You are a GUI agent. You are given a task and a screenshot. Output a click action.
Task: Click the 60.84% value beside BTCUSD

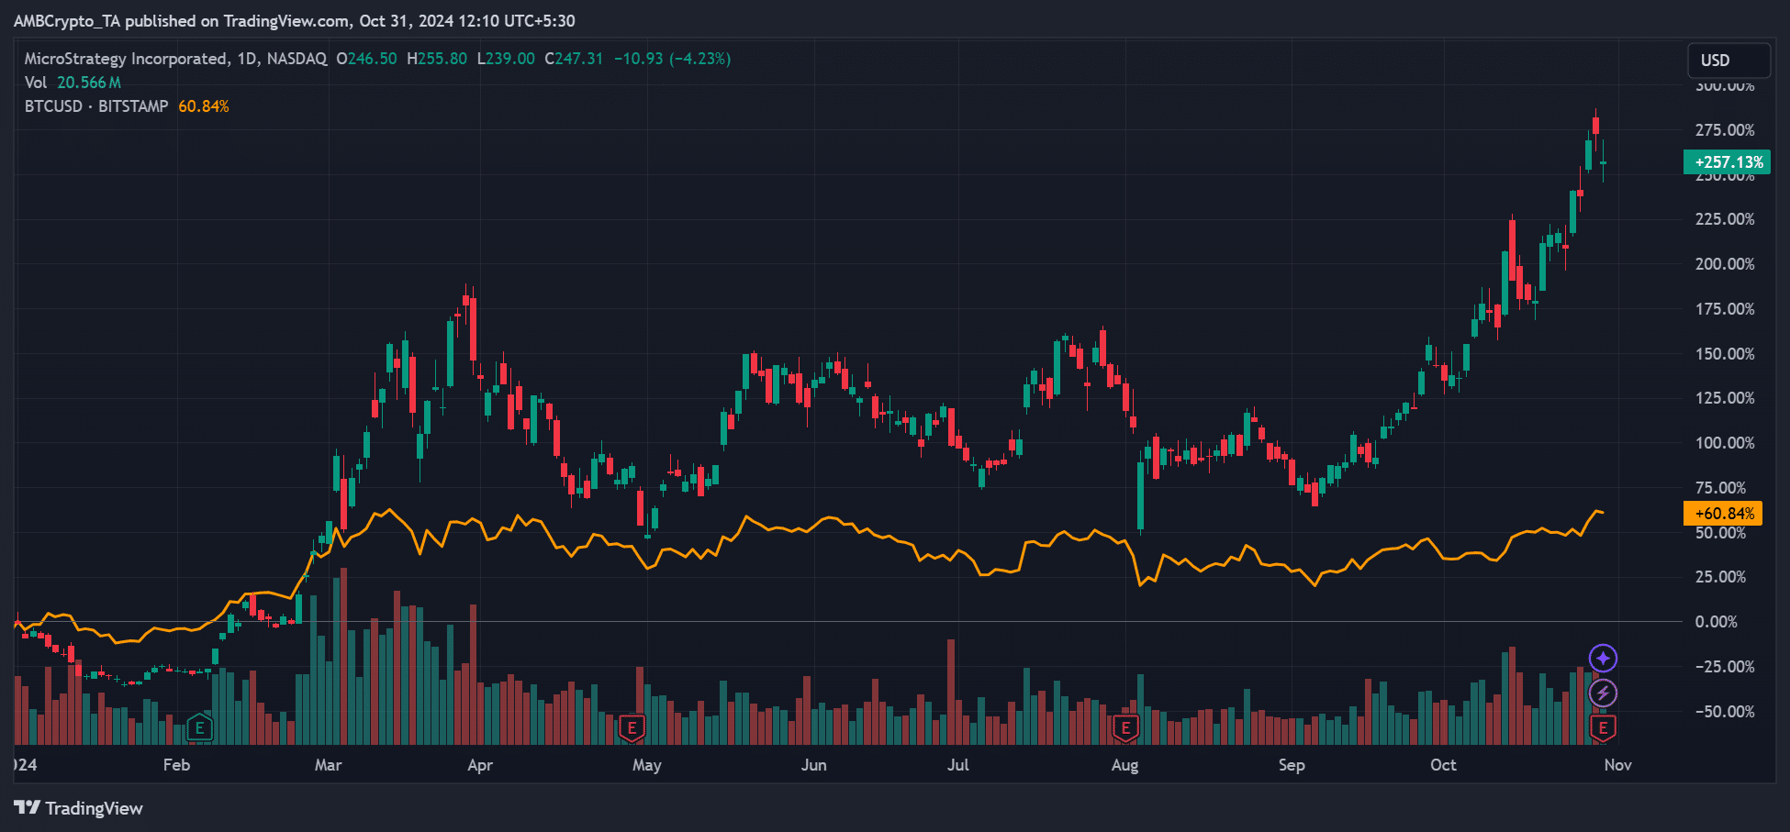coord(204,106)
